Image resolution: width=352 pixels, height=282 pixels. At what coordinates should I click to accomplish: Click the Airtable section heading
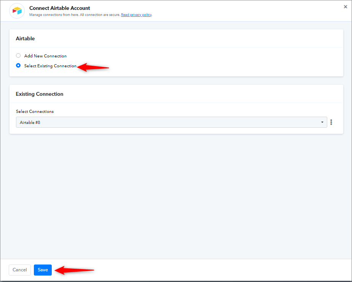click(x=25, y=38)
